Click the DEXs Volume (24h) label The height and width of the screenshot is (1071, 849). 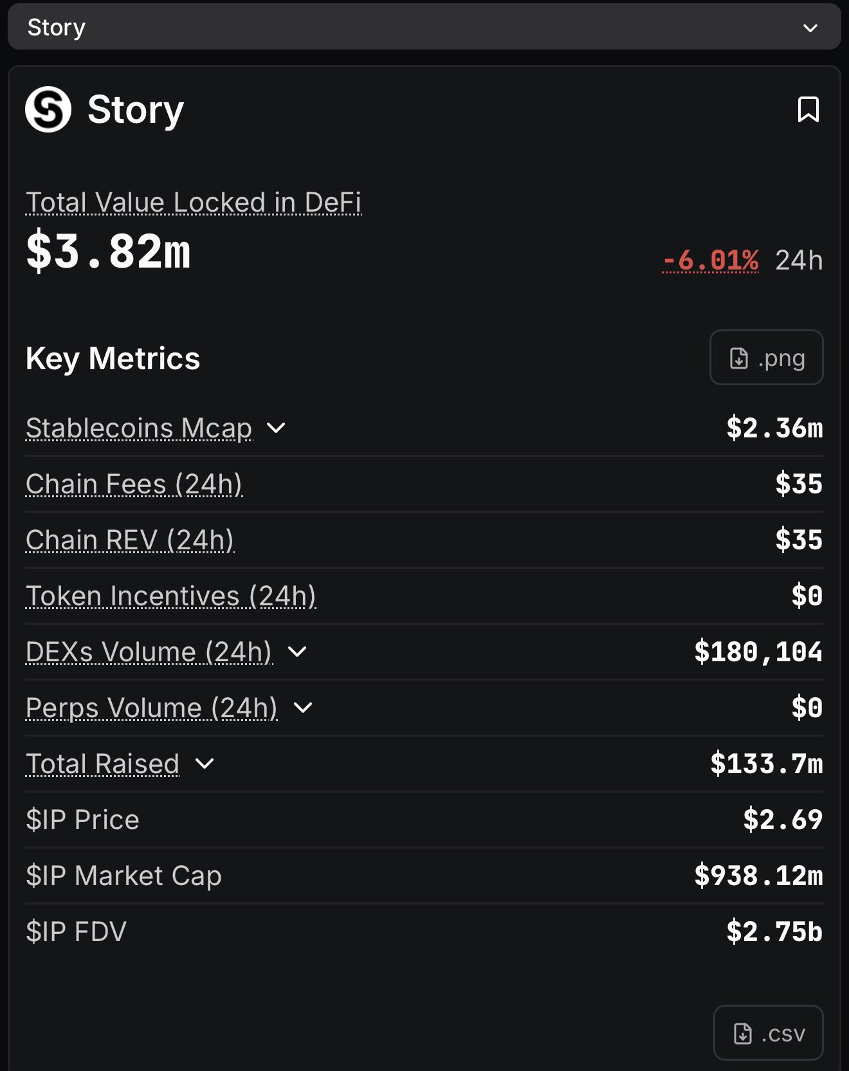(149, 652)
